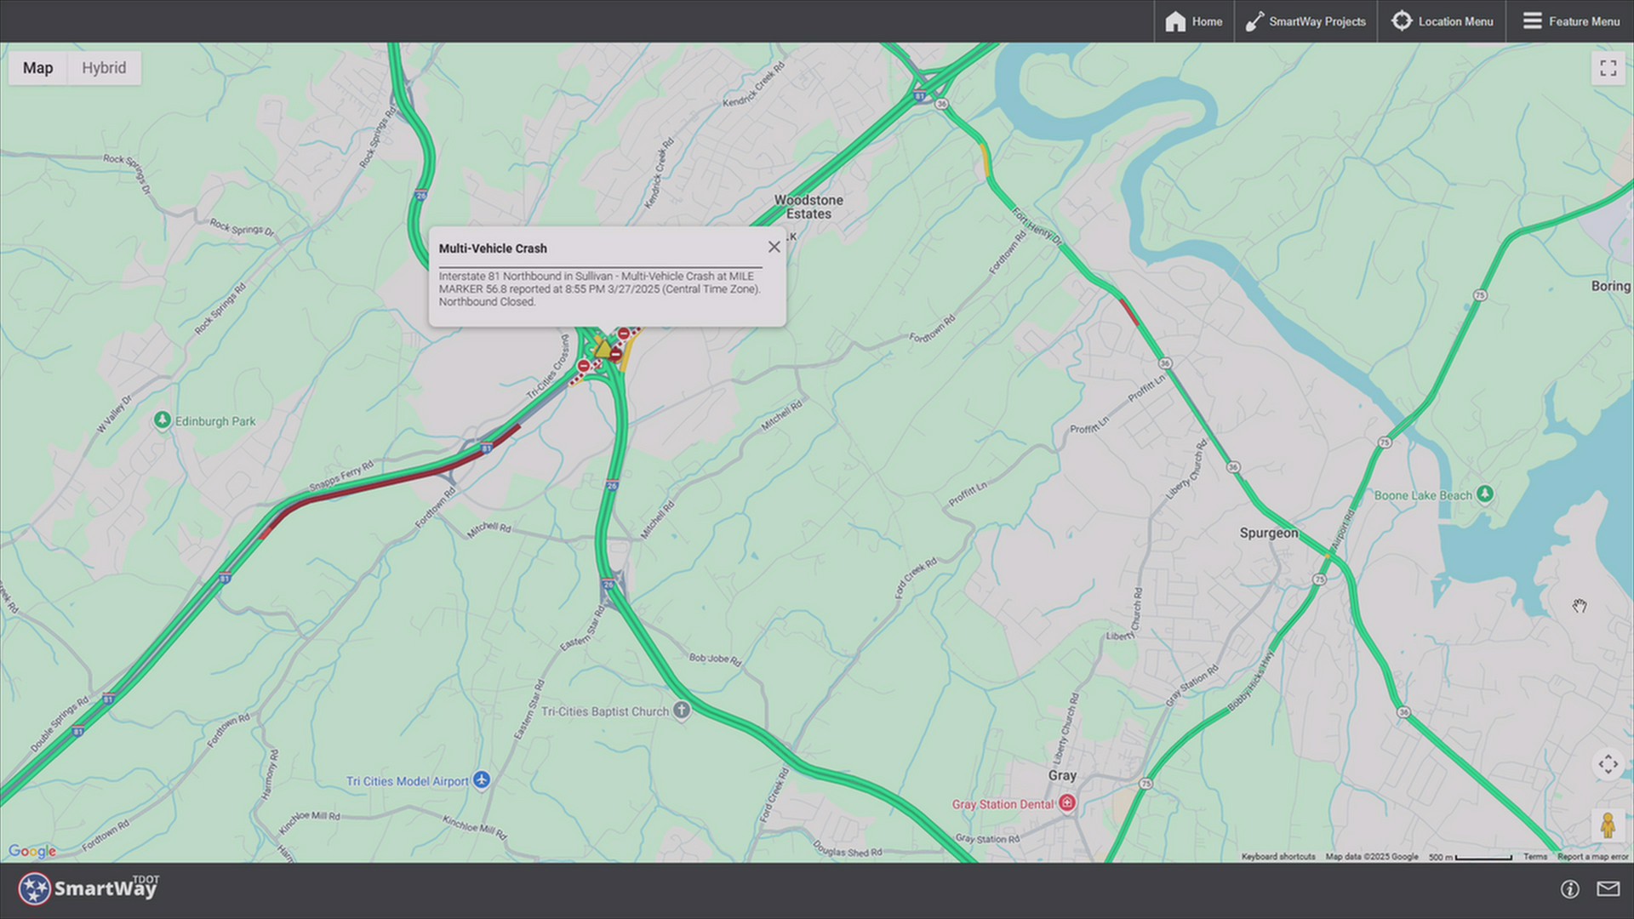This screenshot has width=1634, height=919.
Task: Click the 500 m map scale
Action: click(1470, 857)
